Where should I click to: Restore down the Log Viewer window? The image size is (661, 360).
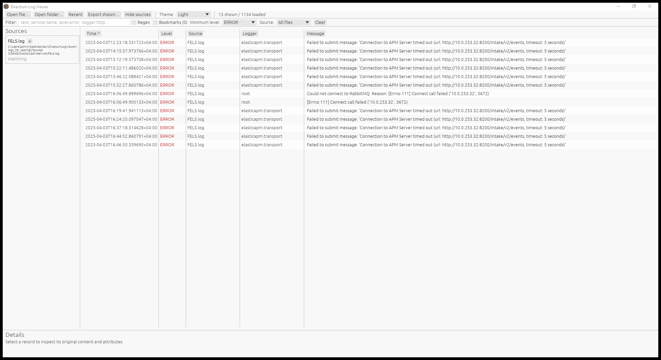[x=634, y=6]
